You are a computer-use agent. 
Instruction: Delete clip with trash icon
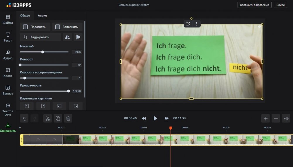pos(68,118)
